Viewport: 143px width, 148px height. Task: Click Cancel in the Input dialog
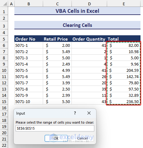pyautogui.click(x=82, y=138)
